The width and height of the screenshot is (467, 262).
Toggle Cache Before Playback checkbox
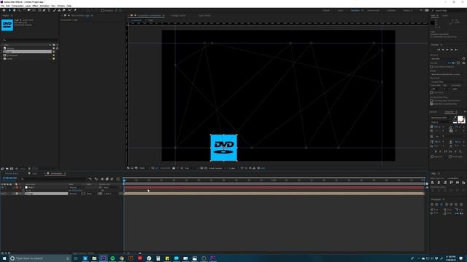click(x=431, y=66)
